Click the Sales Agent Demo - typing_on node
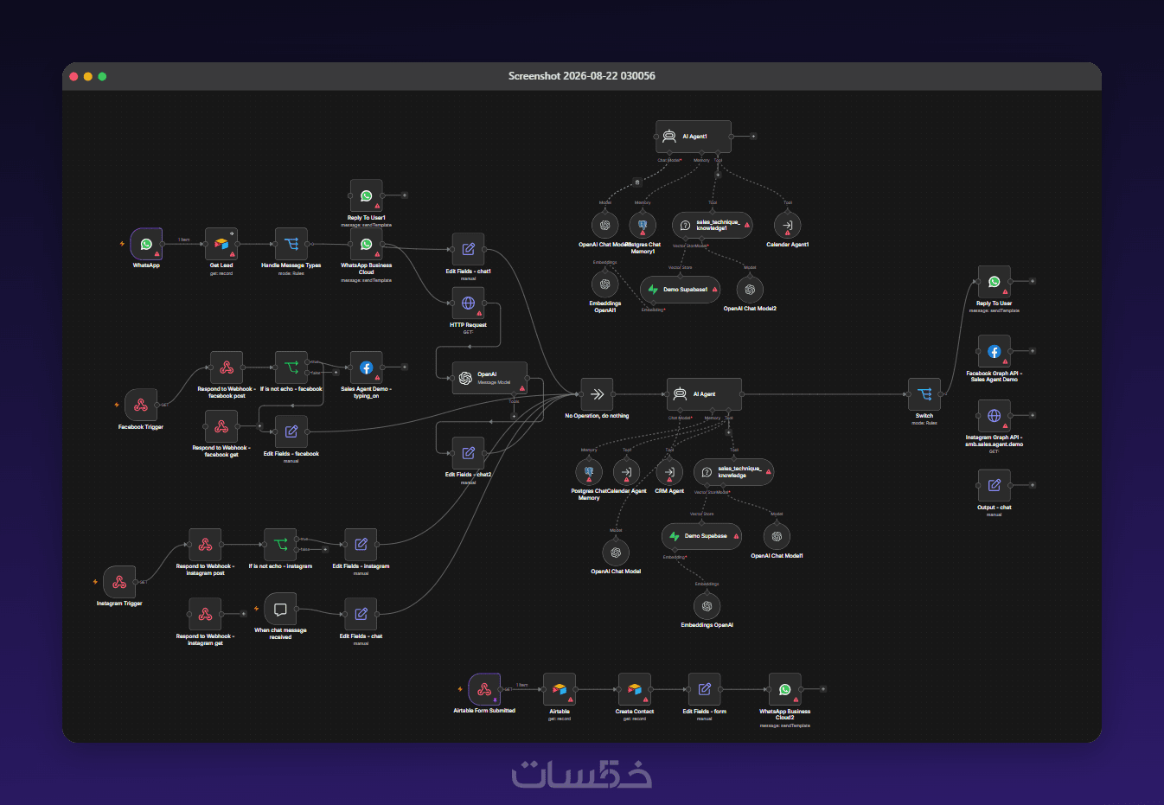This screenshot has height=805, width=1164. (367, 367)
